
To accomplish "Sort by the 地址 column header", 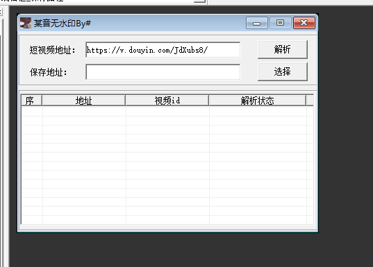I will pyautogui.click(x=84, y=101).
